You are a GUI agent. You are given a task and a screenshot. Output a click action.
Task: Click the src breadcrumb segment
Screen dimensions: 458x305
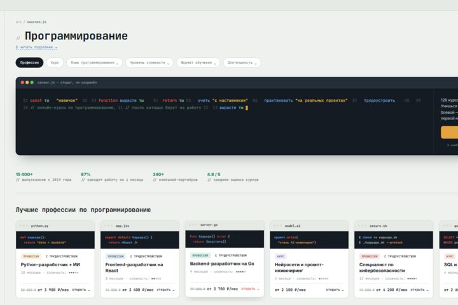pyautogui.click(x=18, y=22)
